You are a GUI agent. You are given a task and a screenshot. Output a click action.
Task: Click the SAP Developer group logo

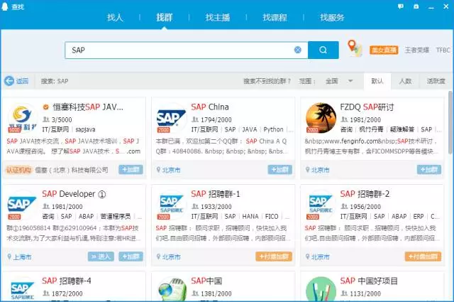click(x=22, y=205)
